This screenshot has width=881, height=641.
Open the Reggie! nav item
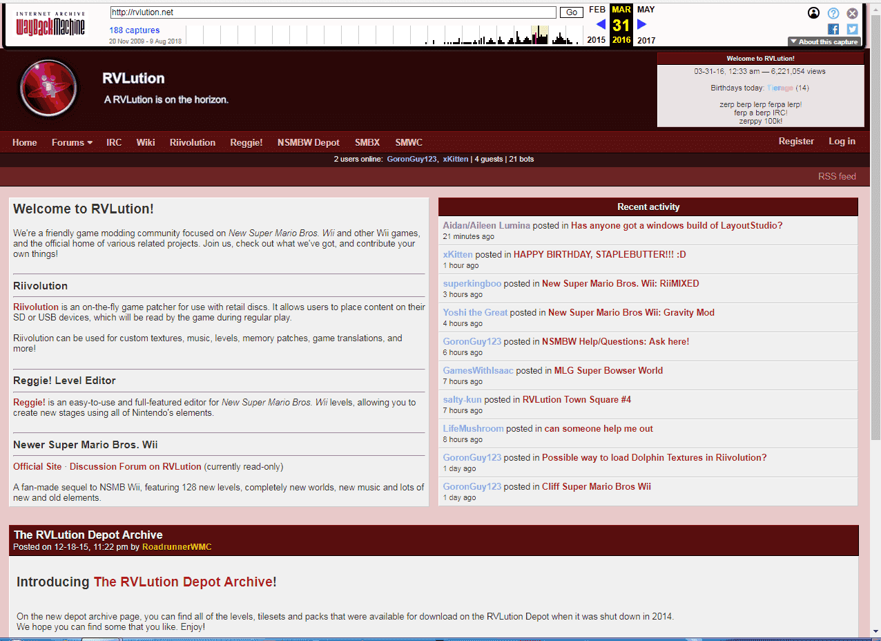[x=246, y=142]
